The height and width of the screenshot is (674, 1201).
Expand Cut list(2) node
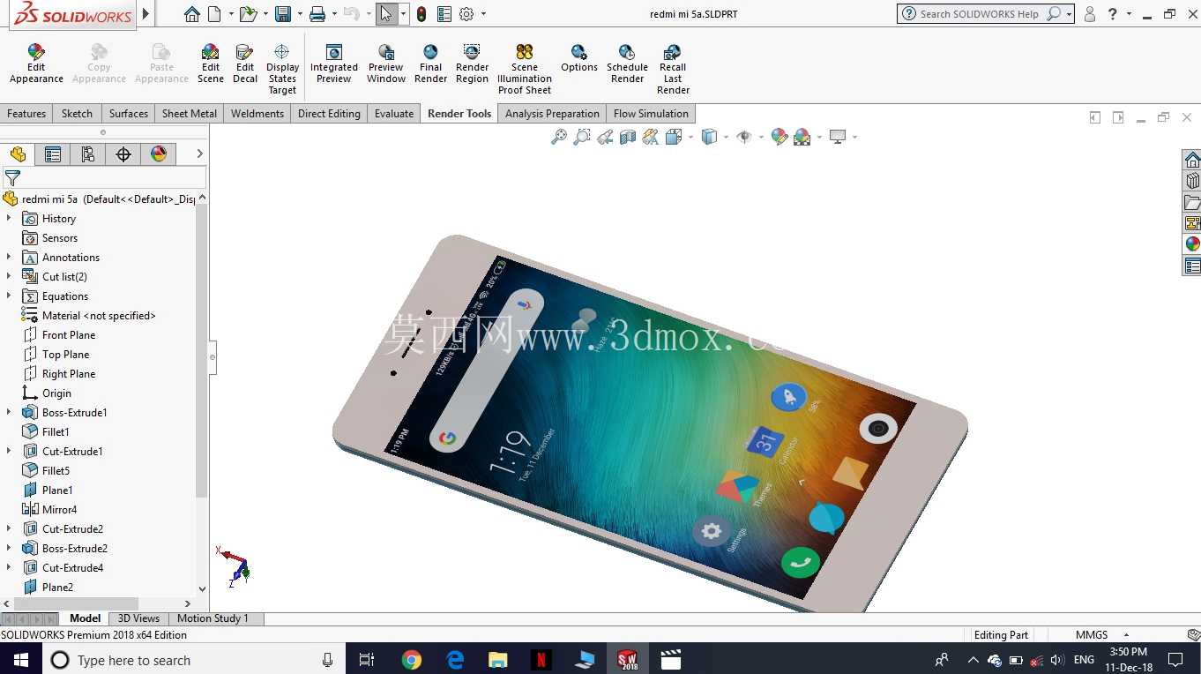click(9, 276)
